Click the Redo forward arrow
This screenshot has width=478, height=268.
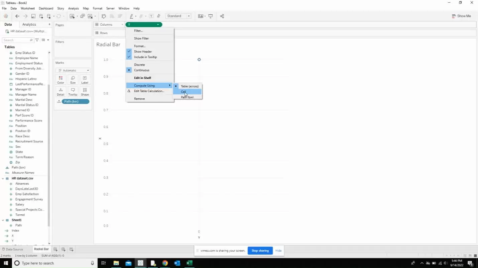click(25, 16)
